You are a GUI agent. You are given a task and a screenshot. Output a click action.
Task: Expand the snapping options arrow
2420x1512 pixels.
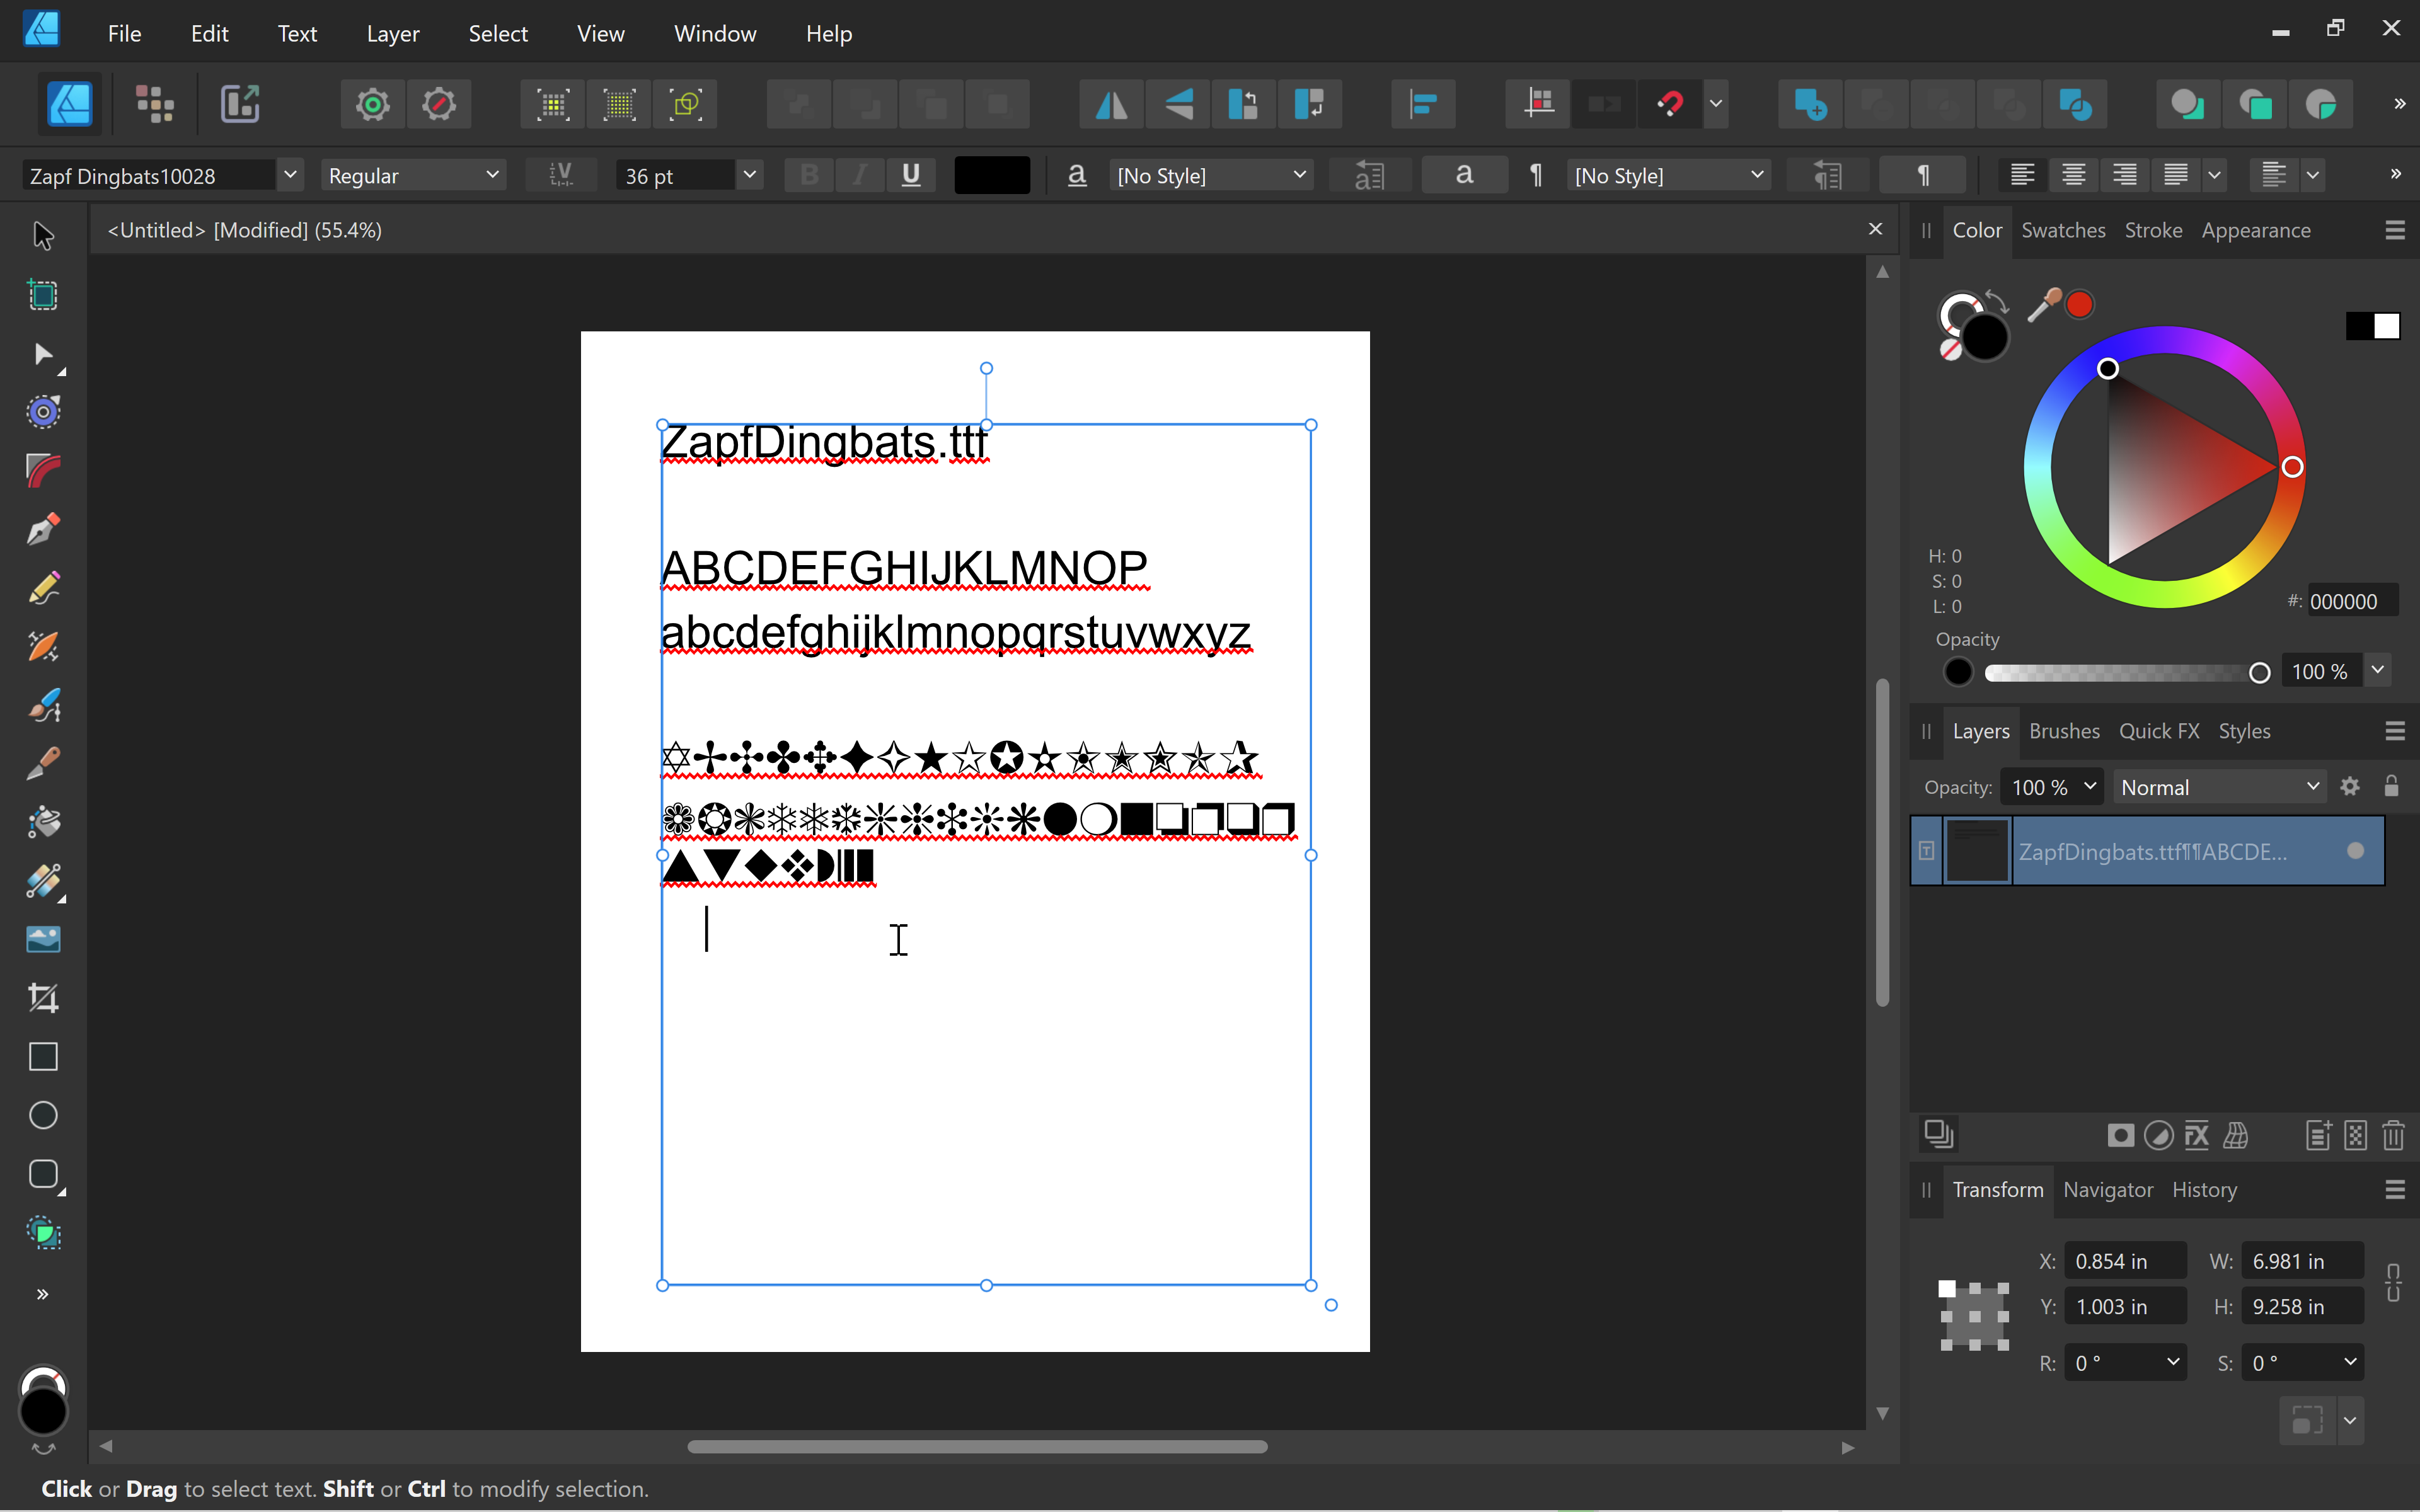click(1716, 104)
